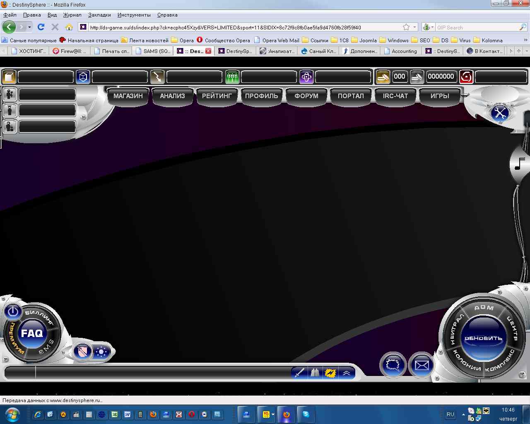Screen dimensions: 530x424
Task: Click the blue FAQ button
Action: (32, 333)
